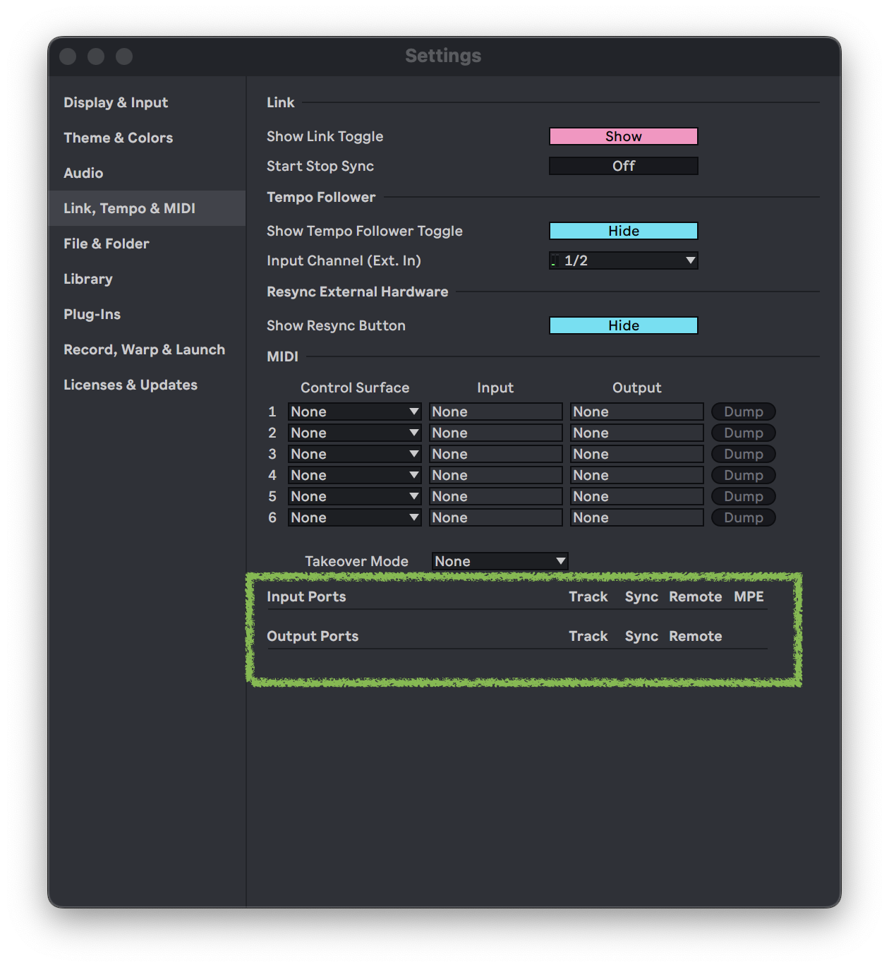Open Control Surface dropdown in row 2
Screen dimensions: 889x967
click(355, 433)
